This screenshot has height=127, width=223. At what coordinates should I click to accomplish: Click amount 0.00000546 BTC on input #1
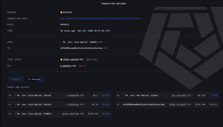(x=73, y=105)
